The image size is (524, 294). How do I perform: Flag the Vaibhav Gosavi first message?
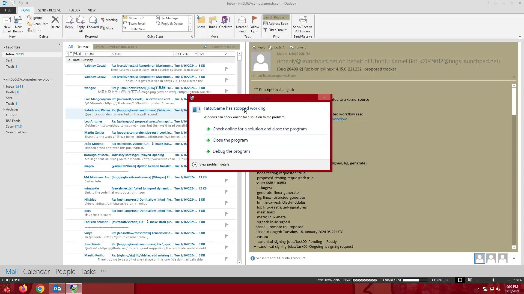pos(227,69)
